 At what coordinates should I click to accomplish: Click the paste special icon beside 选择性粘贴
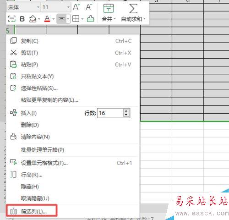(13, 88)
